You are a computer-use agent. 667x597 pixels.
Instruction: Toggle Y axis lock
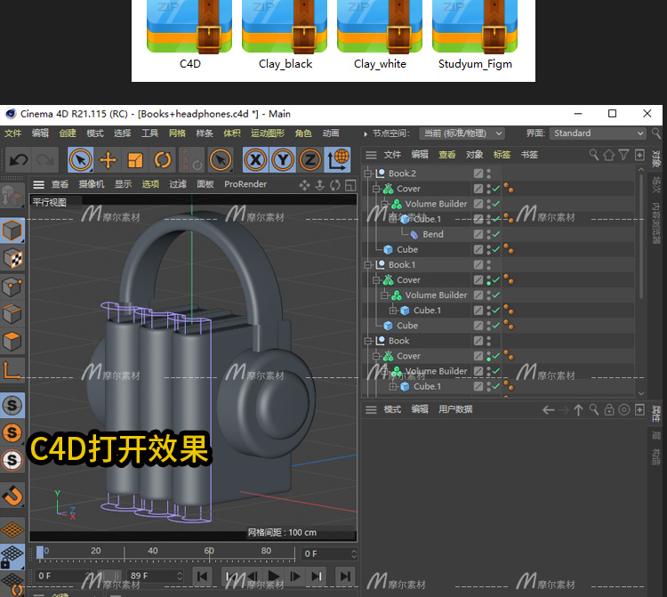click(283, 160)
